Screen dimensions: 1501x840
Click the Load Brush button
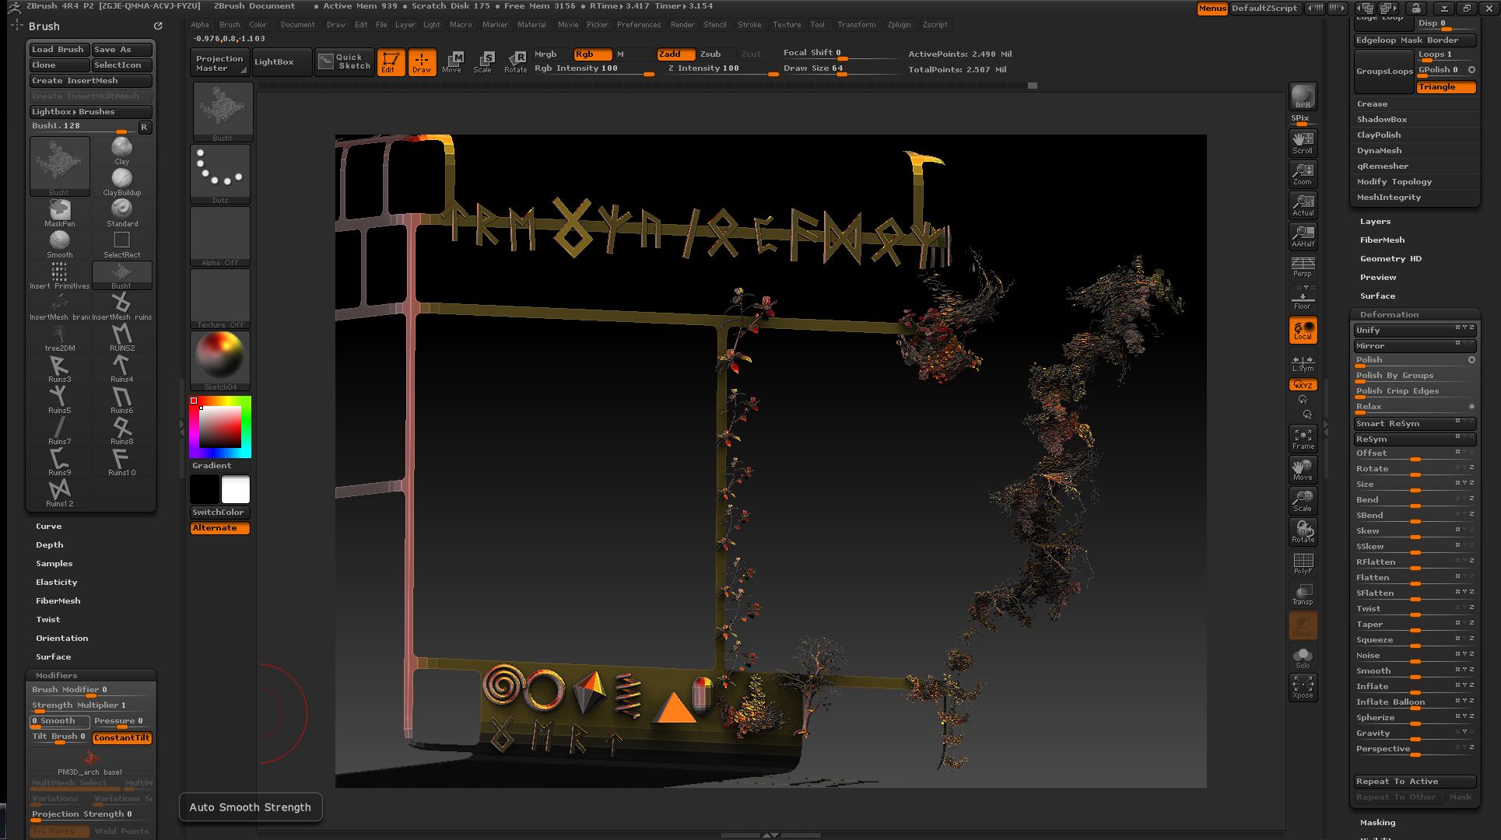pos(59,50)
